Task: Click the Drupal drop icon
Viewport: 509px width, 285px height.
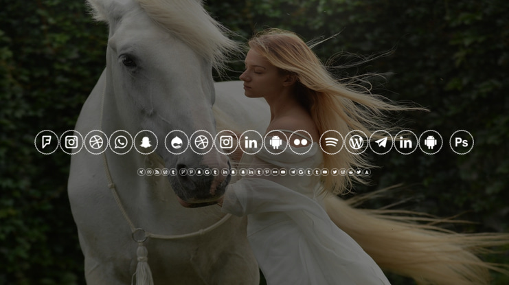Action: (177, 142)
